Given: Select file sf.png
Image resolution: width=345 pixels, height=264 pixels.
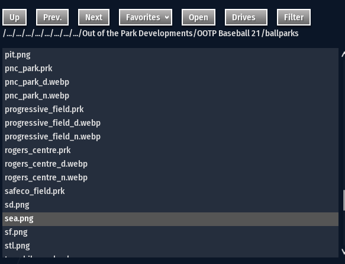Looking at the screenshot, I should coord(170,233).
